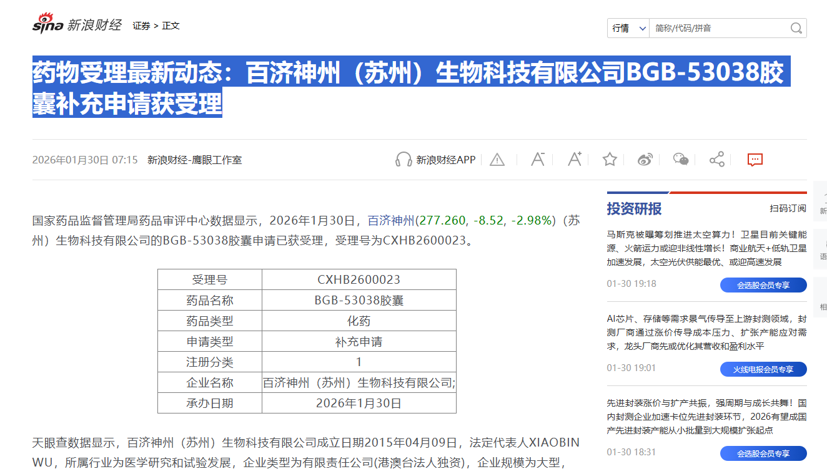The height and width of the screenshot is (469, 827).
Task: Click the 火线电报会员专享 button
Action: tap(763, 369)
